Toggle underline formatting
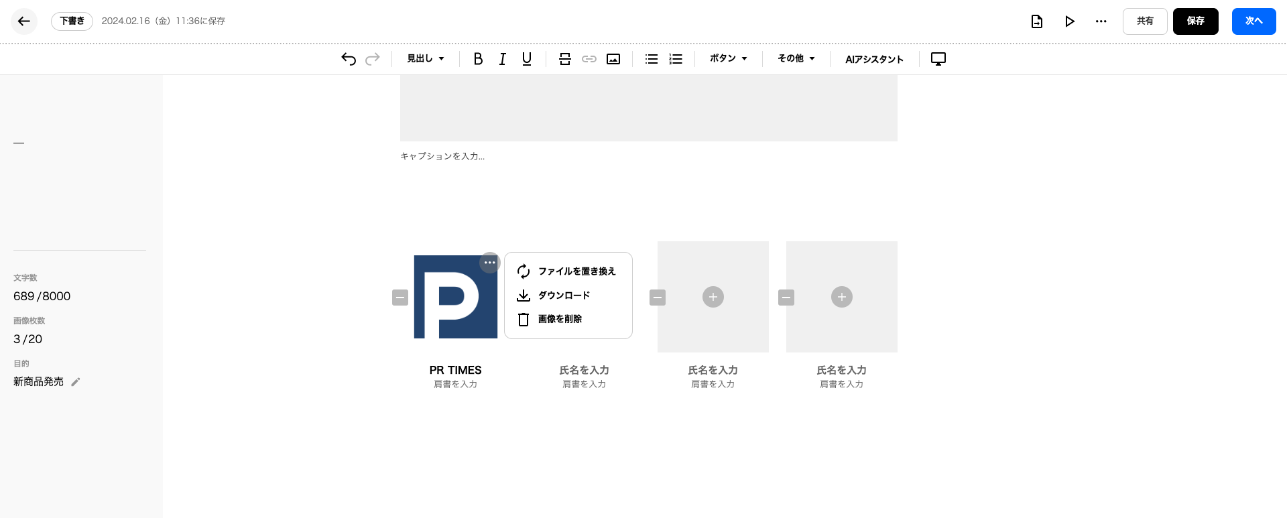Screen dimensions: 1287x518 pyautogui.click(x=527, y=59)
